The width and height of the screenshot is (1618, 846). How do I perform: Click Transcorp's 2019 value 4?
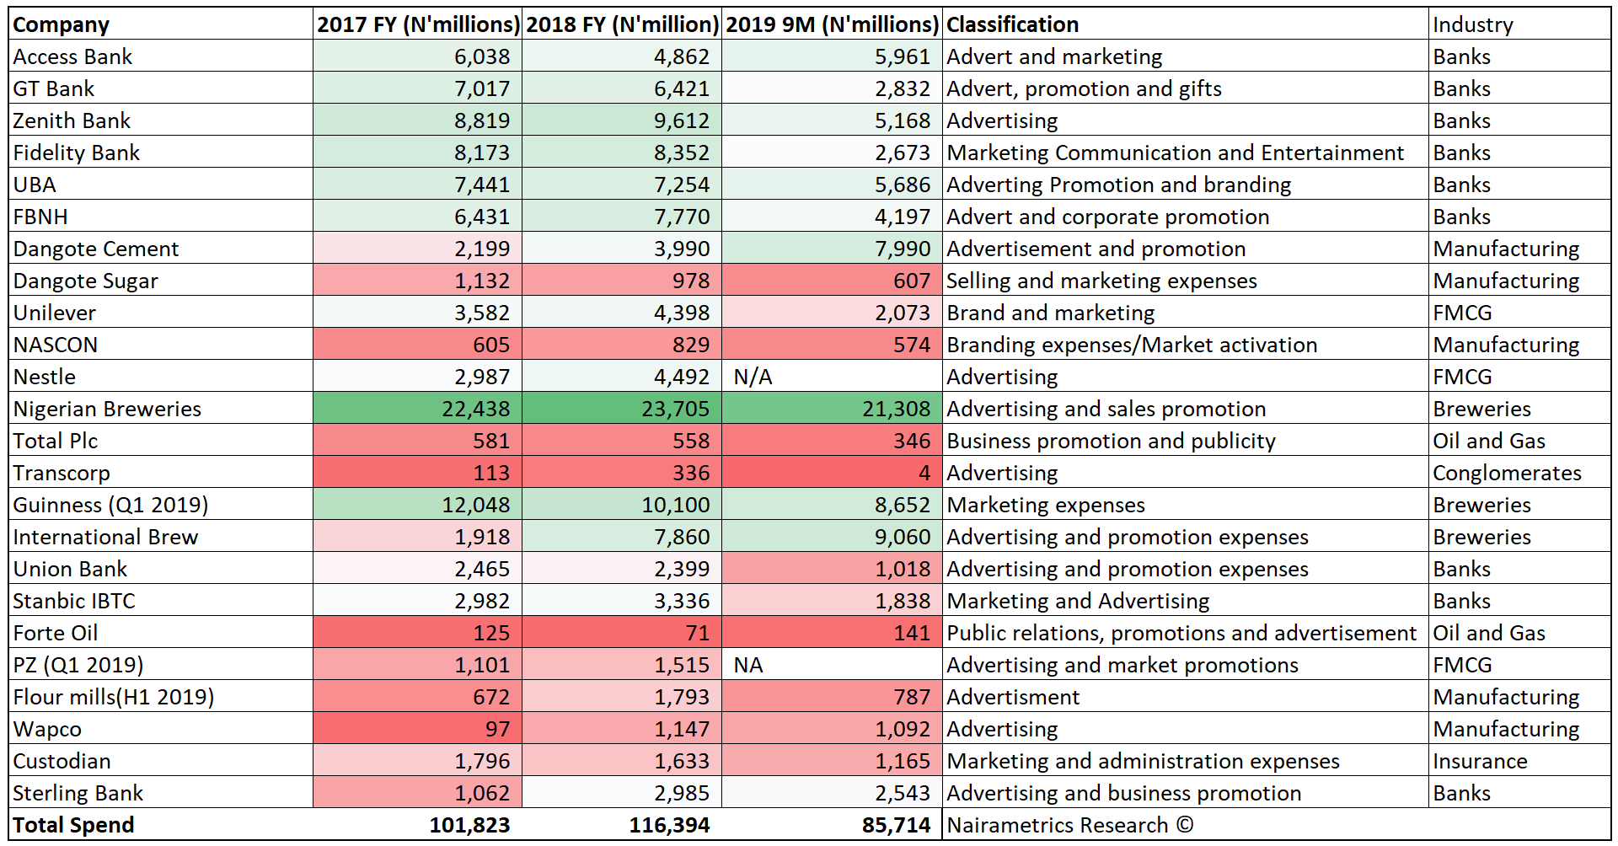click(832, 473)
